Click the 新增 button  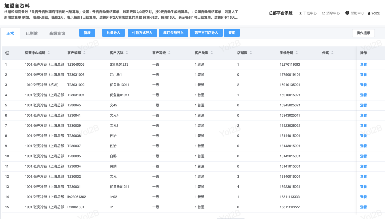coord(87,33)
